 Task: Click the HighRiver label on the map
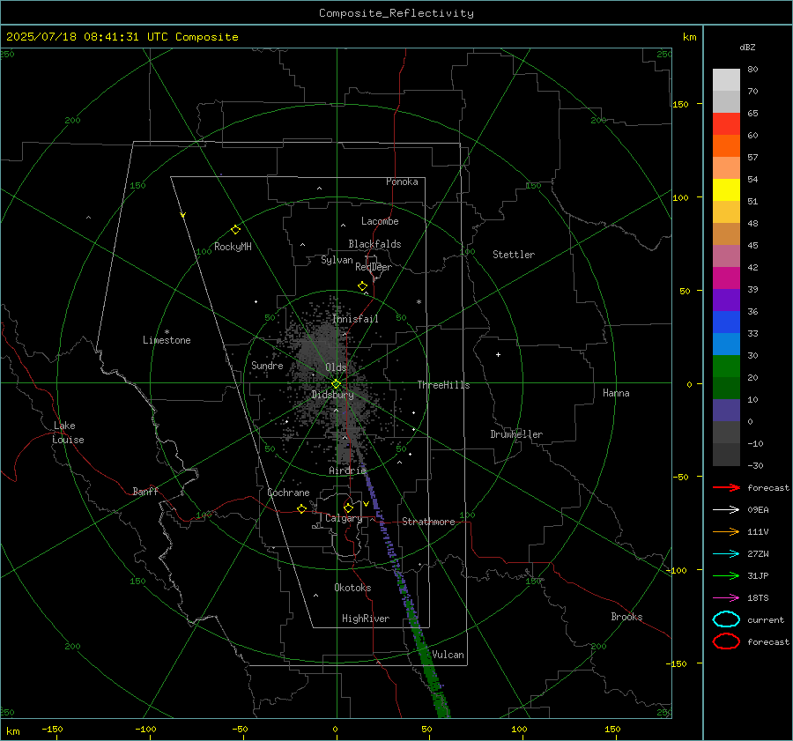pyautogui.click(x=366, y=619)
